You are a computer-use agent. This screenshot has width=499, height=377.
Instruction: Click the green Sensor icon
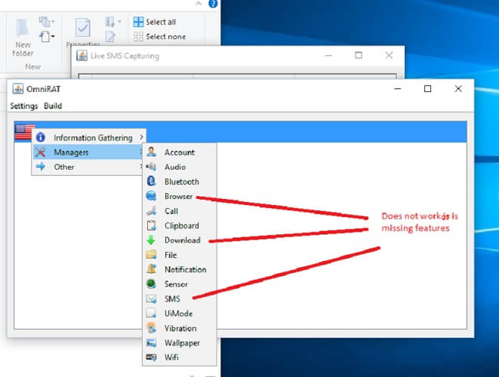point(151,284)
